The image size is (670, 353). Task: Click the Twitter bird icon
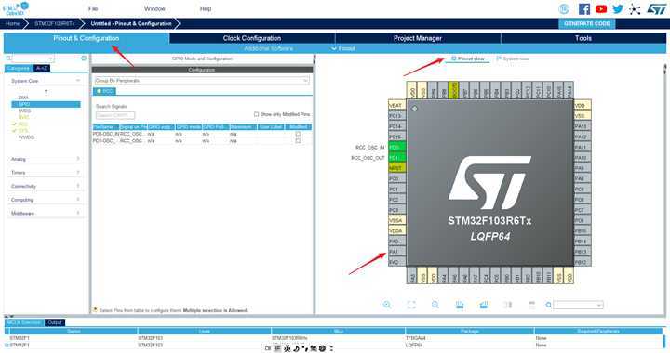(x=618, y=8)
